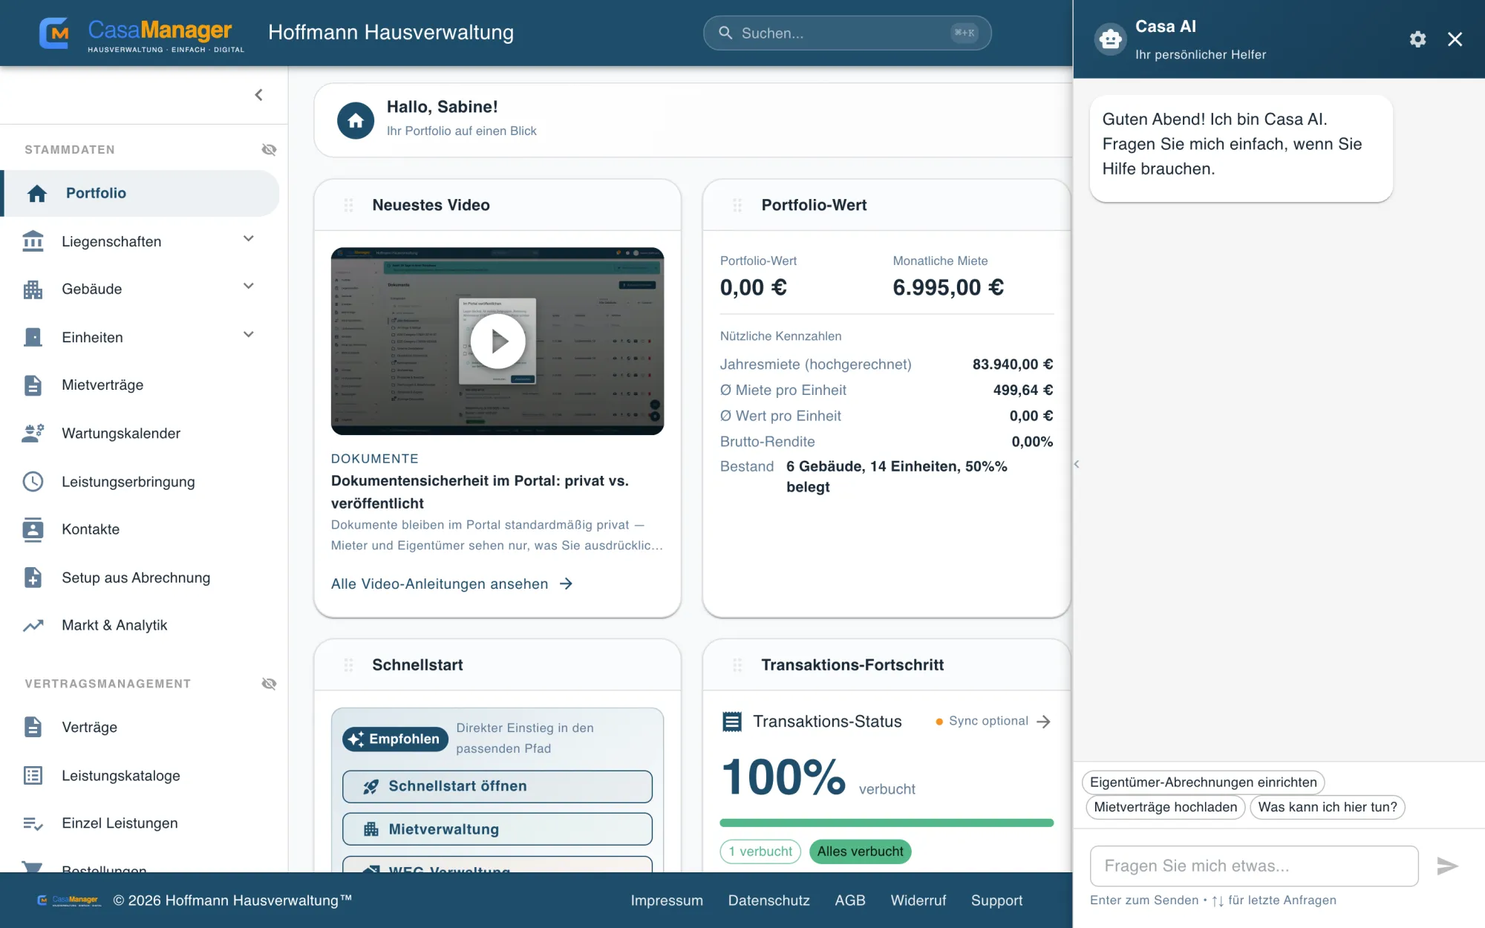Close the Casa AI panel
The image size is (1485, 928).
point(1455,39)
